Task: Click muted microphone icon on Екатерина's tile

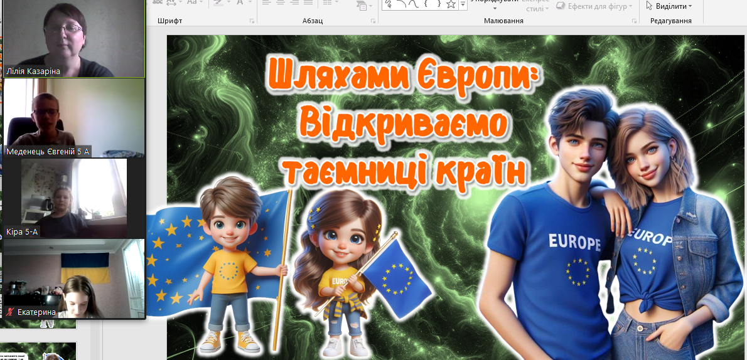Action: click(9, 312)
